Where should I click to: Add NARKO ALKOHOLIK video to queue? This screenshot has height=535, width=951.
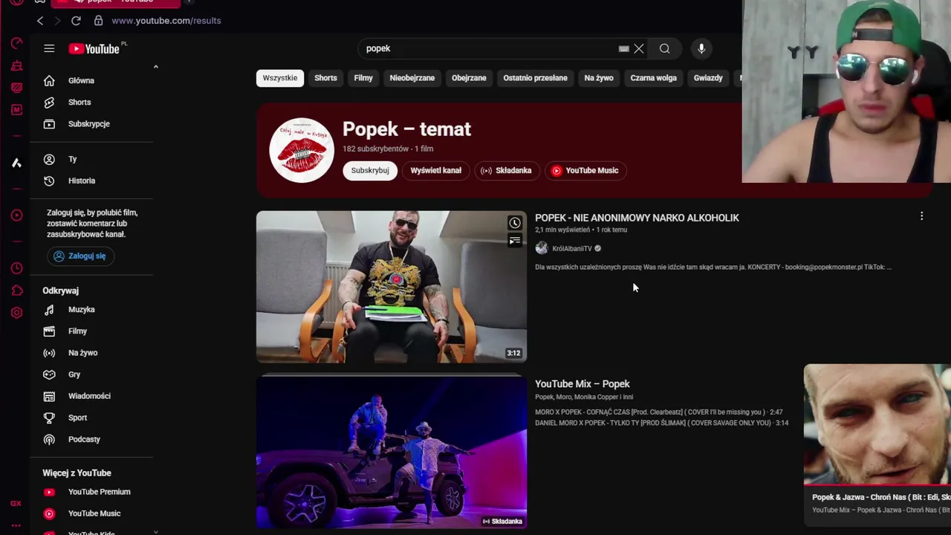pyautogui.click(x=514, y=240)
